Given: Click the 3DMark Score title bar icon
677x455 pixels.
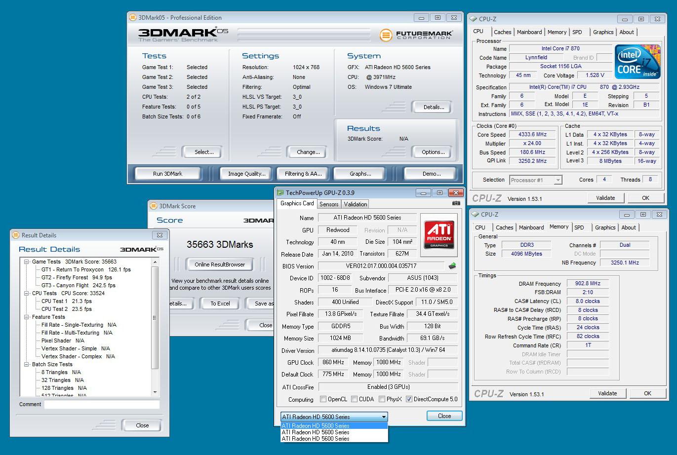Looking at the screenshot, I should click(x=153, y=206).
